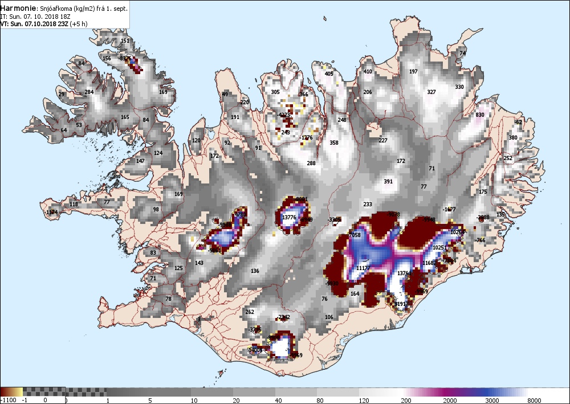570x404 pixels.
Task: Click the map value 366
Action: [x=304, y=95]
